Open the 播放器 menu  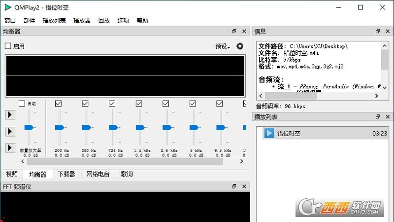click(82, 20)
